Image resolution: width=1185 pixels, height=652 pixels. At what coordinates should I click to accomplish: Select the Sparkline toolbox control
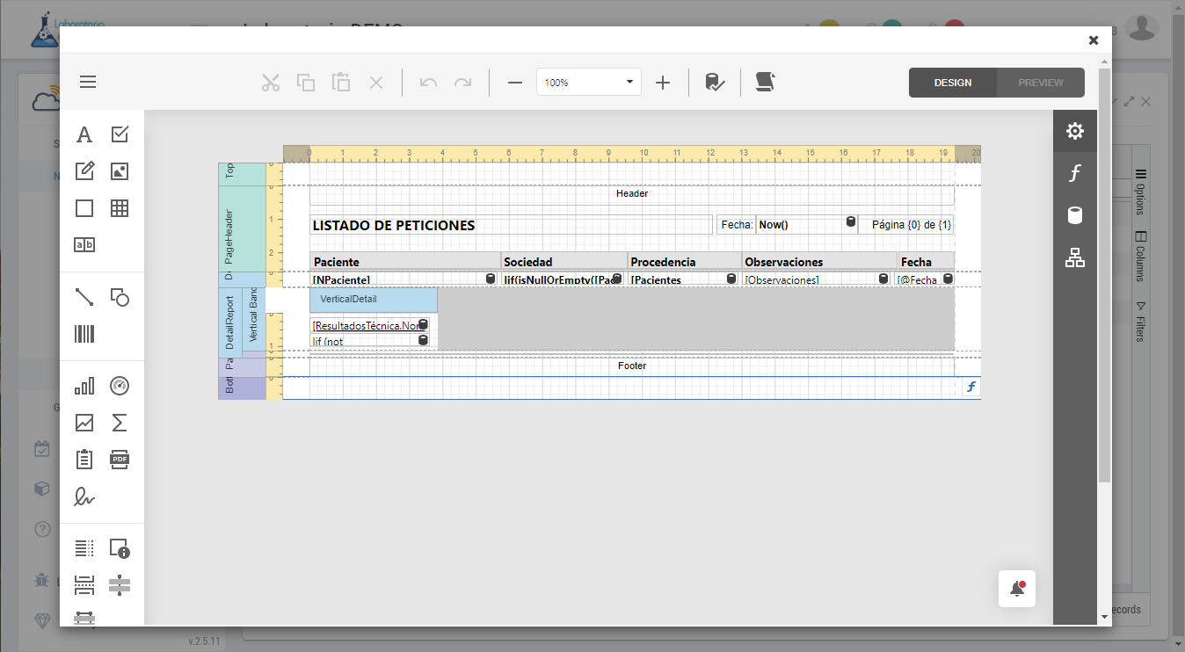84,423
